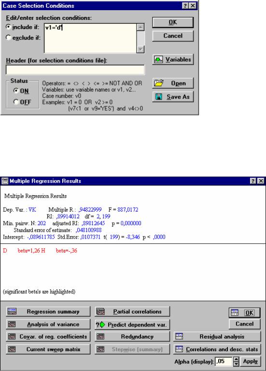266x371 pixels.
Task: Click the Regression summary spreadsheet icon
Action: (12, 312)
